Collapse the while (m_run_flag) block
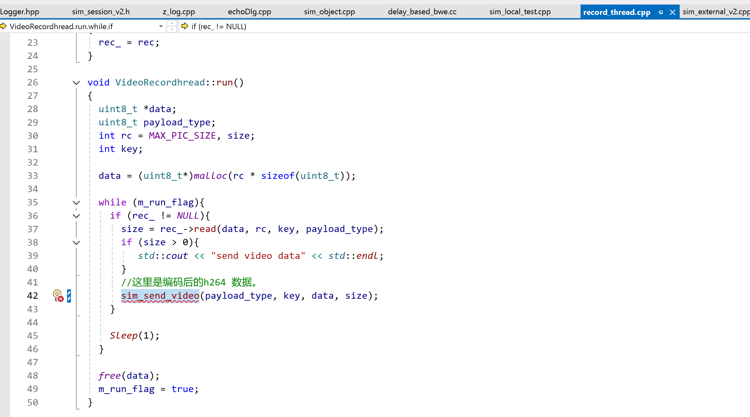 tap(76, 203)
